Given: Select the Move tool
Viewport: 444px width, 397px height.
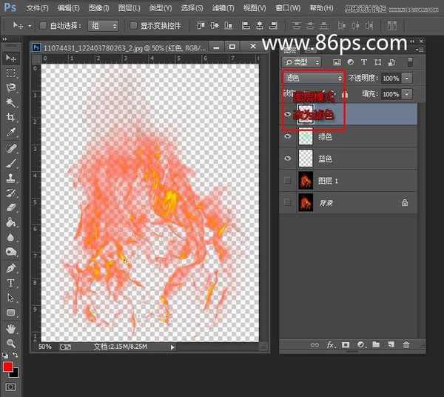Looking at the screenshot, I should click(10, 58).
